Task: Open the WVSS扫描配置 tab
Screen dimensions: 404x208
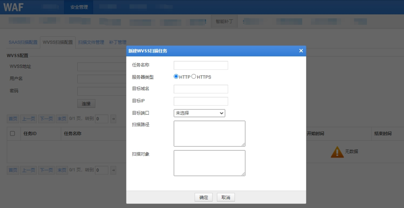Action: tap(58, 42)
